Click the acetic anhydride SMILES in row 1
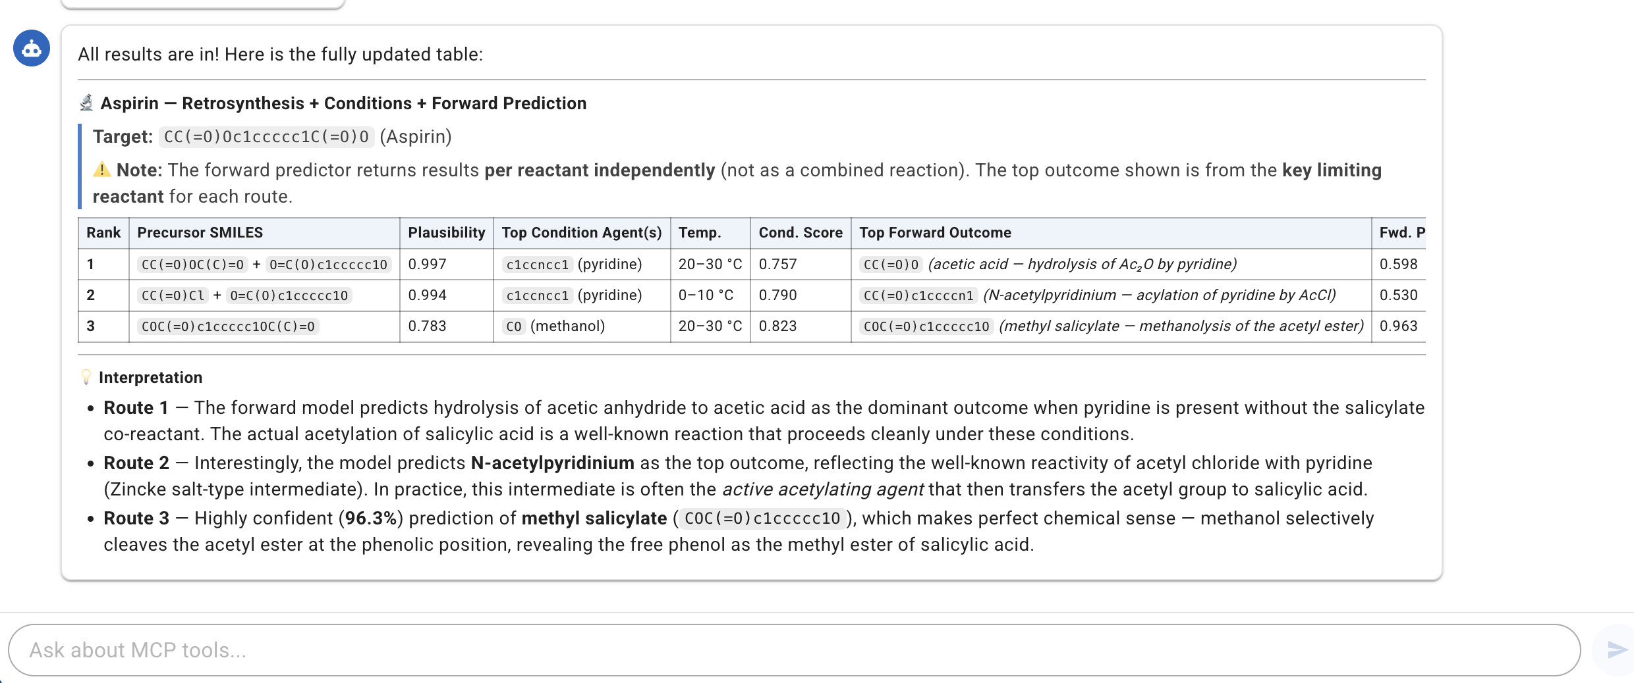This screenshot has width=1634, height=683. pyautogui.click(x=192, y=265)
